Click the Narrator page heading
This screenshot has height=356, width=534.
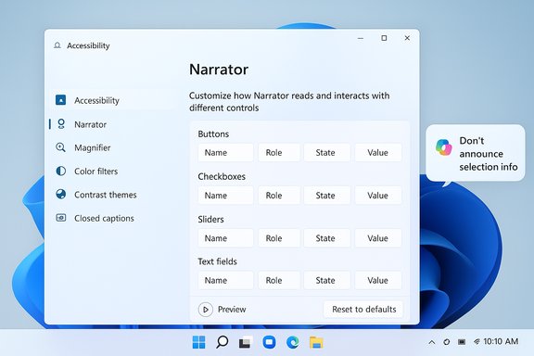click(219, 70)
